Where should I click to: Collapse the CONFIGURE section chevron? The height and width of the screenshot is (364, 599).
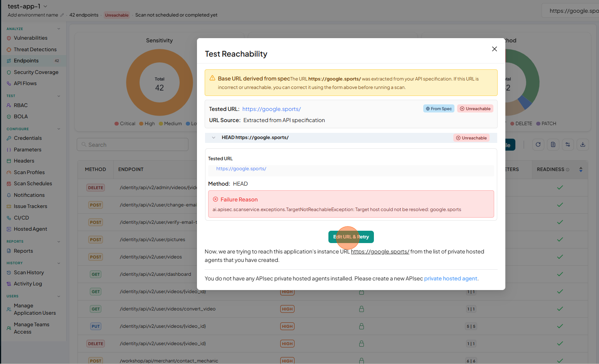(59, 129)
